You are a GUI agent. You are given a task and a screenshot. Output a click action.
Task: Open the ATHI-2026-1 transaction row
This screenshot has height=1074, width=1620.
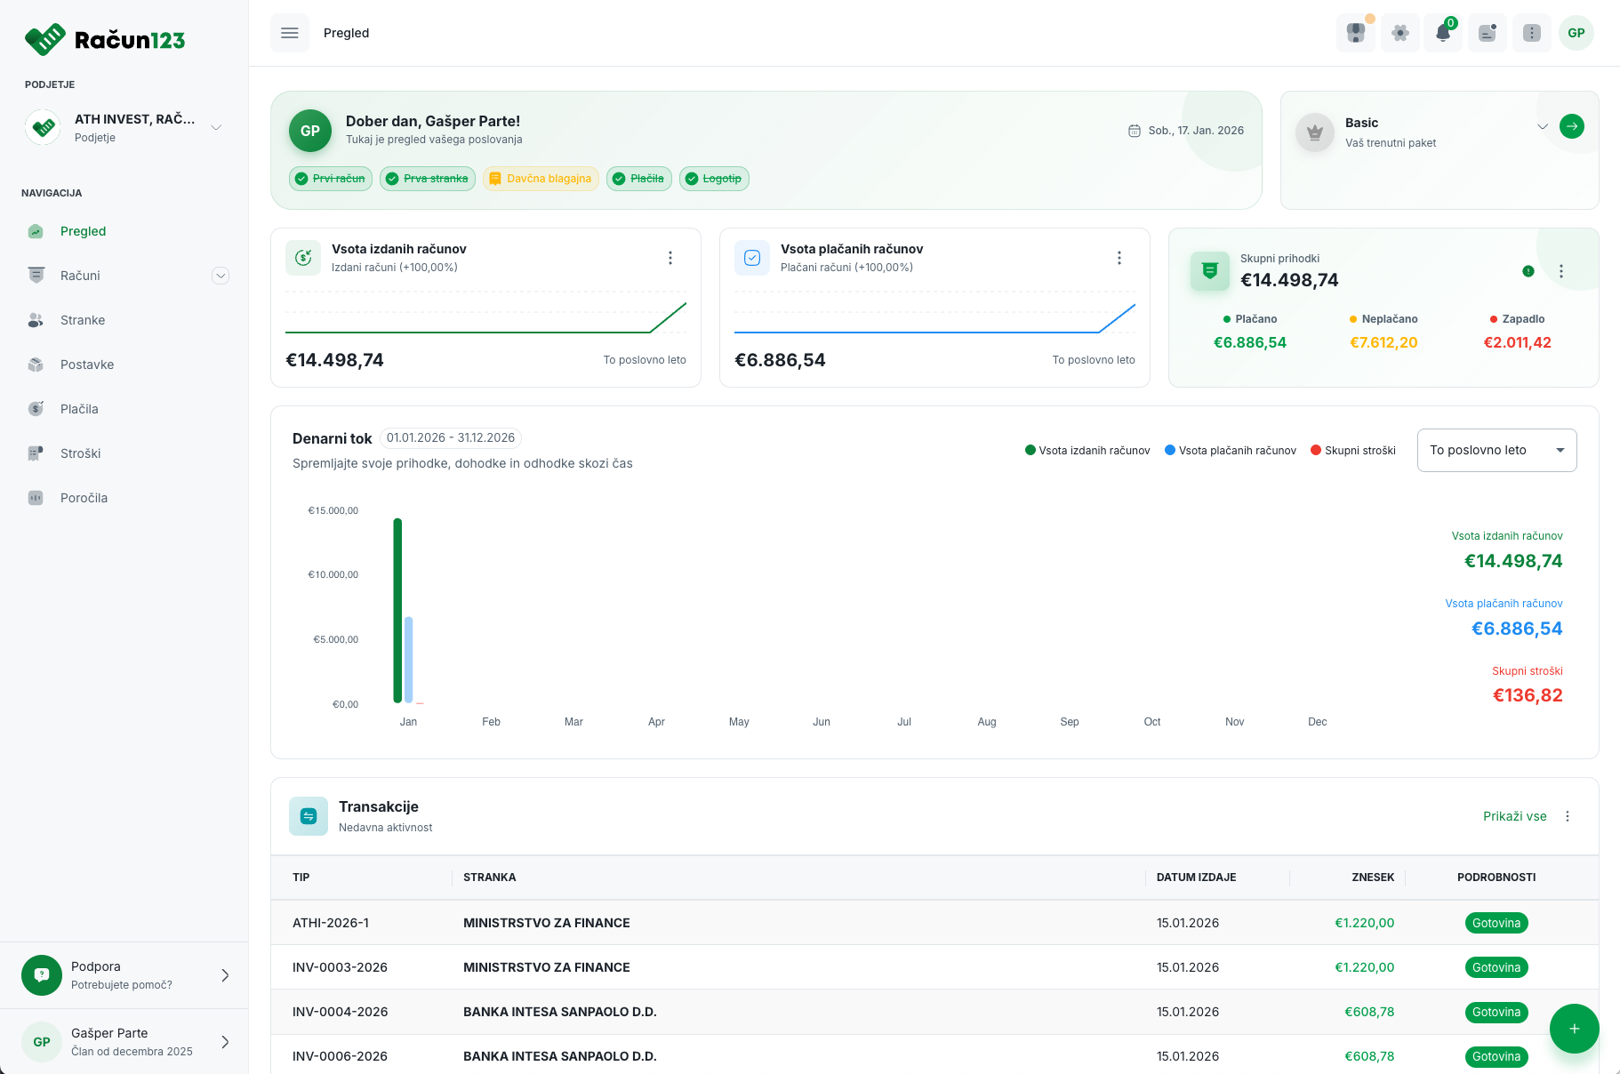(331, 923)
